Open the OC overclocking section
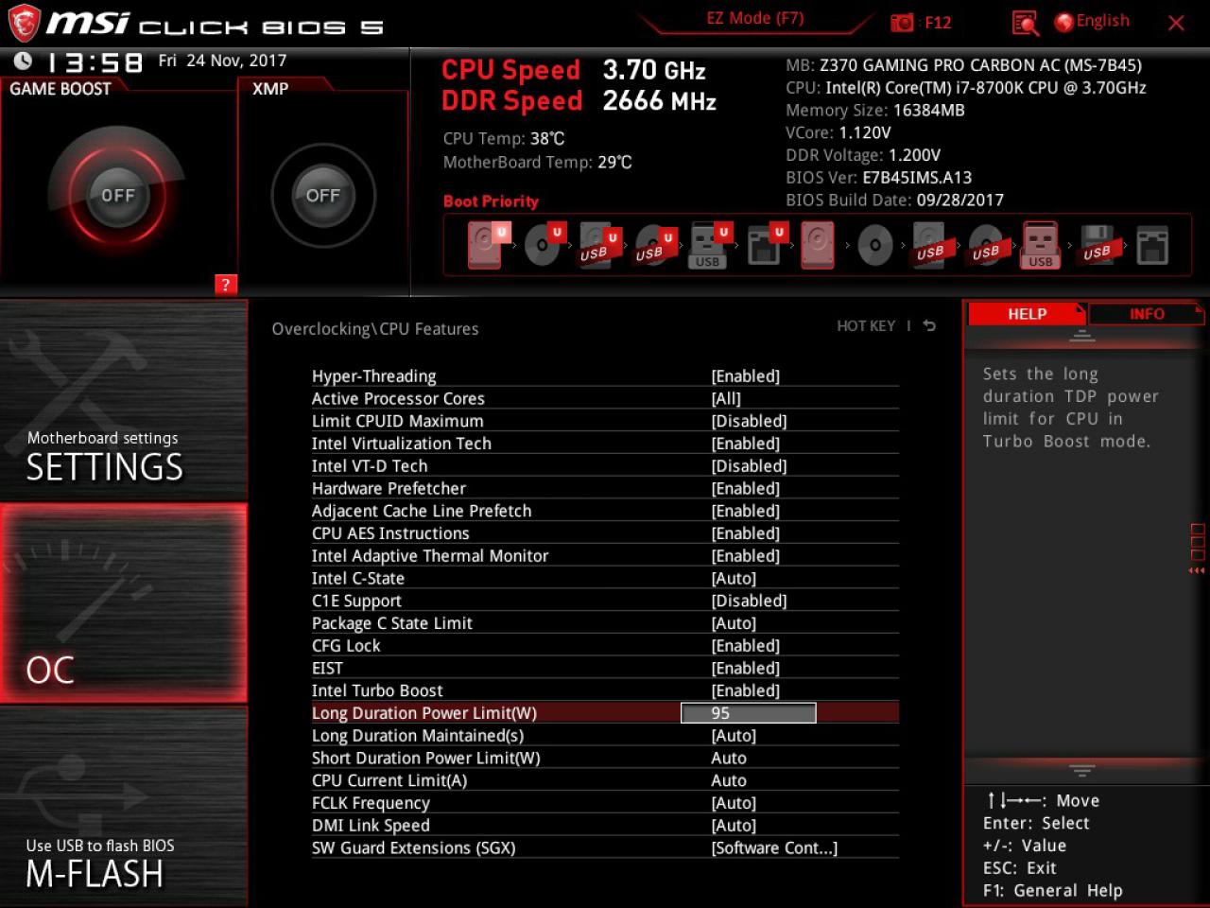Image resolution: width=1210 pixels, height=908 pixels. point(124,603)
